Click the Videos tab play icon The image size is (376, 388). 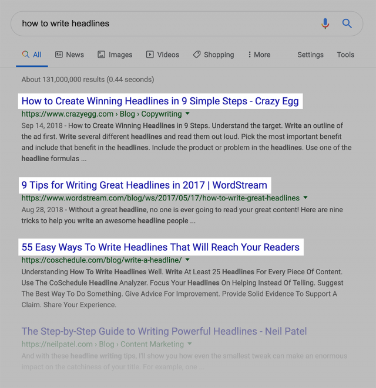click(x=150, y=55)
